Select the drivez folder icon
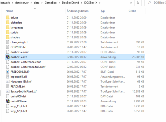Viewport: 166px width, 122px height. [x=7, y=18]
